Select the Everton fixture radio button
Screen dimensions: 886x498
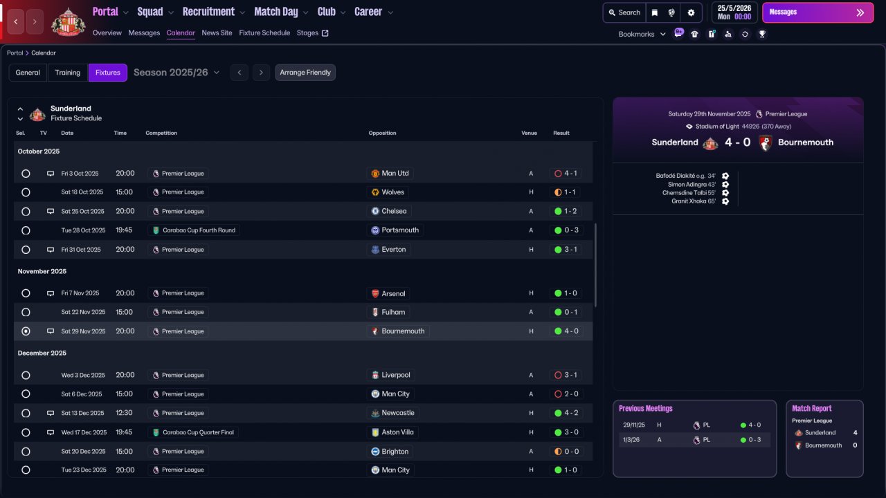pos(26,250)
